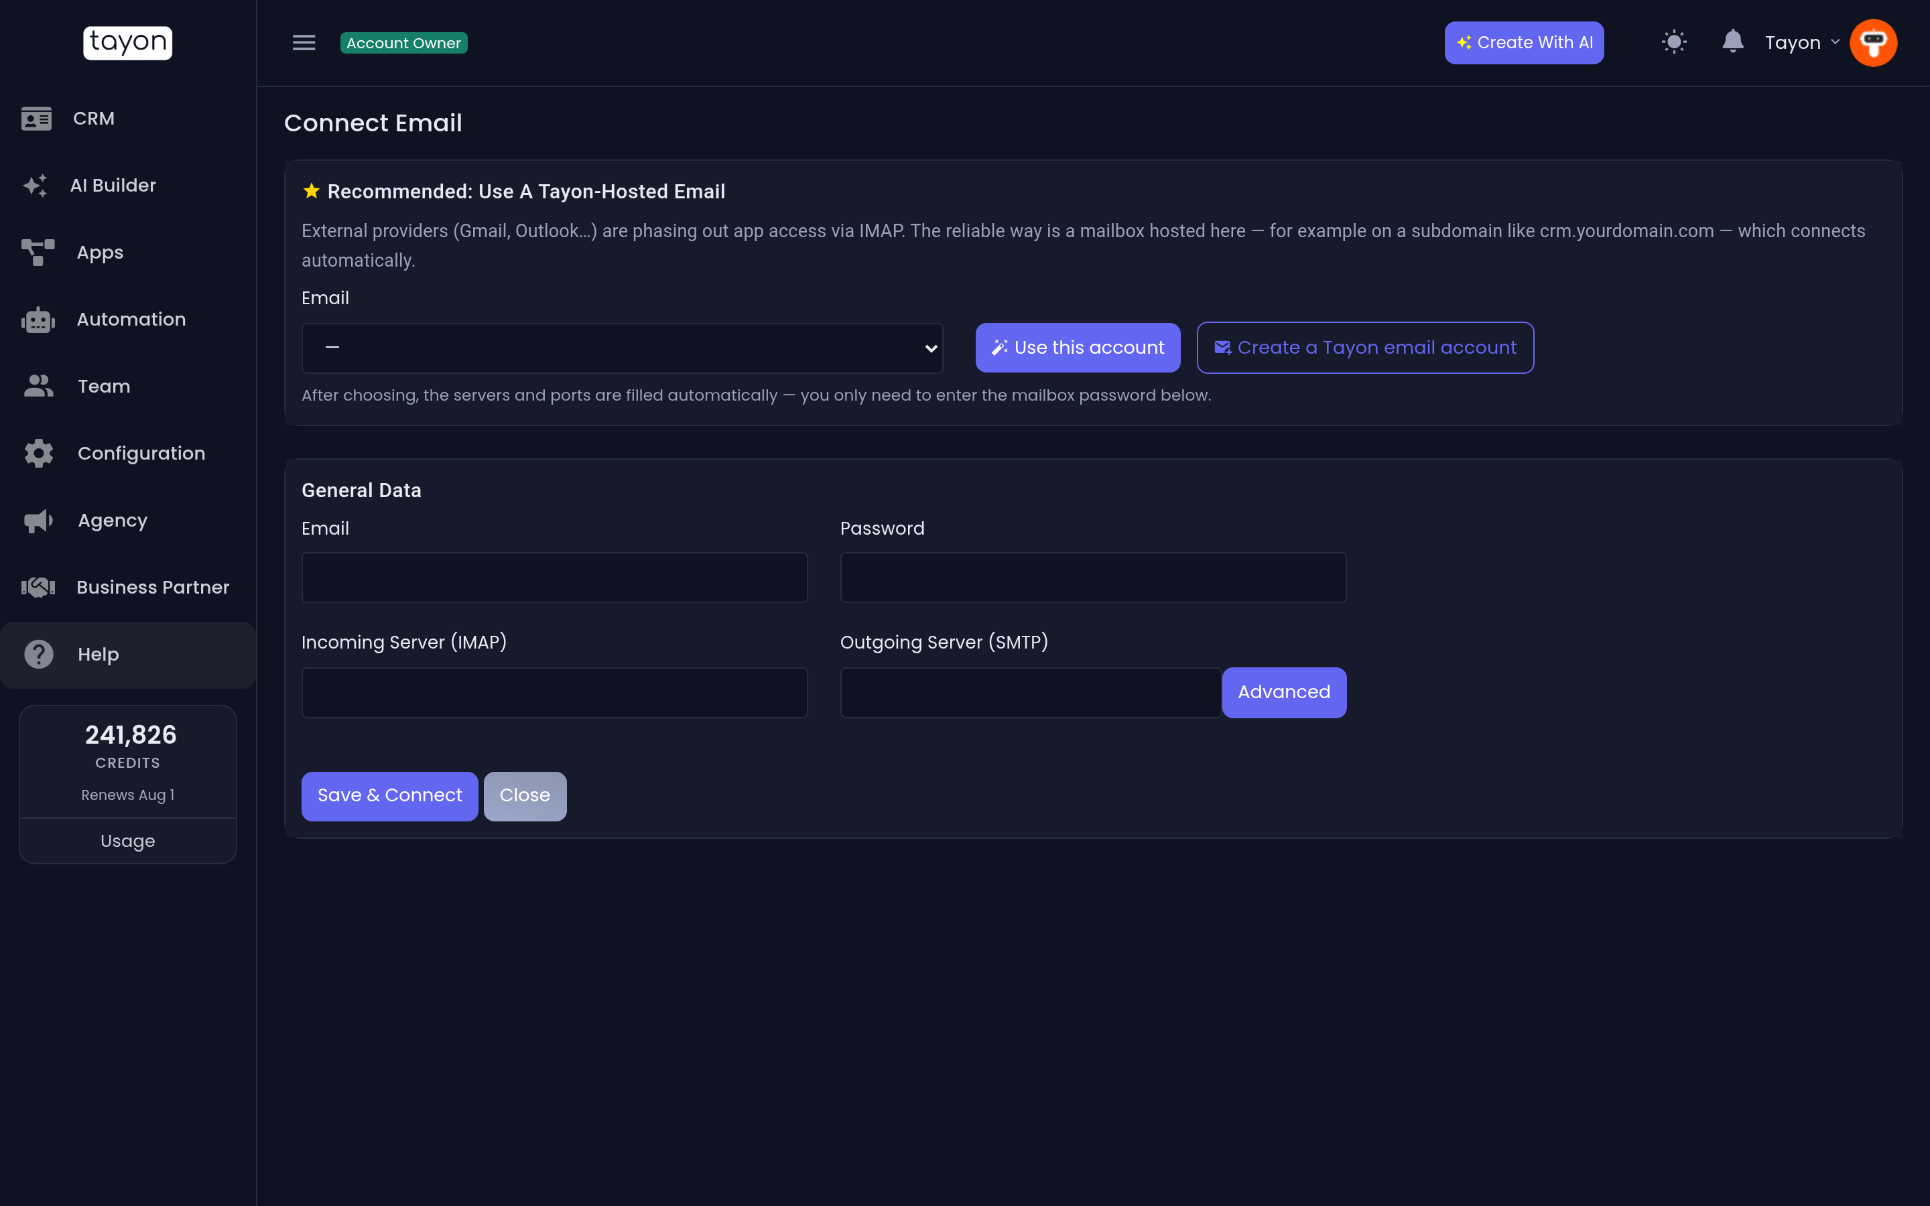Image resolution: width=1930 pixels, height=1206 pixels.
Task: Click Create With AI button
Action: pyautogui.click(x=1524, y=42)
